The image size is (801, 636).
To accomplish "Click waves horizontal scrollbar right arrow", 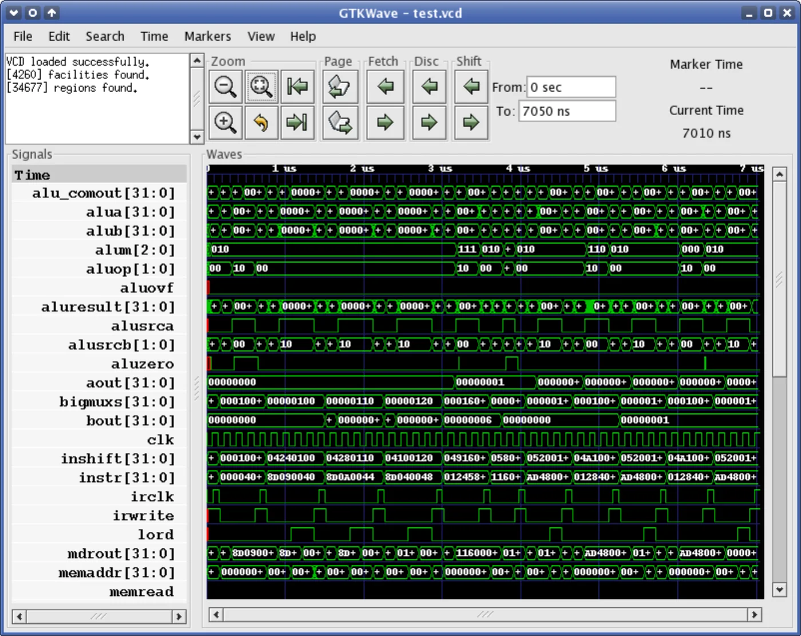I will 754,615.
